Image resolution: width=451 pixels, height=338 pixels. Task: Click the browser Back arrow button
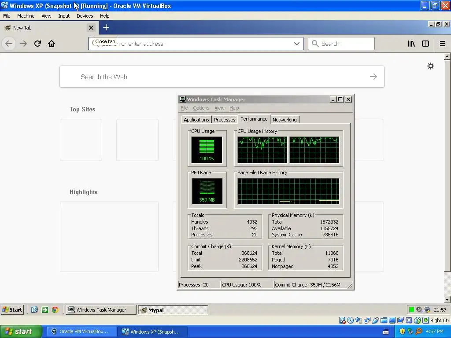click(x=9, y=44)
